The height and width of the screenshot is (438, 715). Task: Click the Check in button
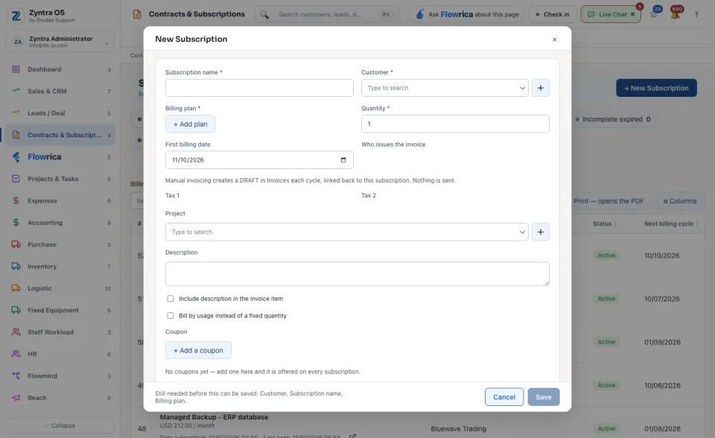pos(552,14)
